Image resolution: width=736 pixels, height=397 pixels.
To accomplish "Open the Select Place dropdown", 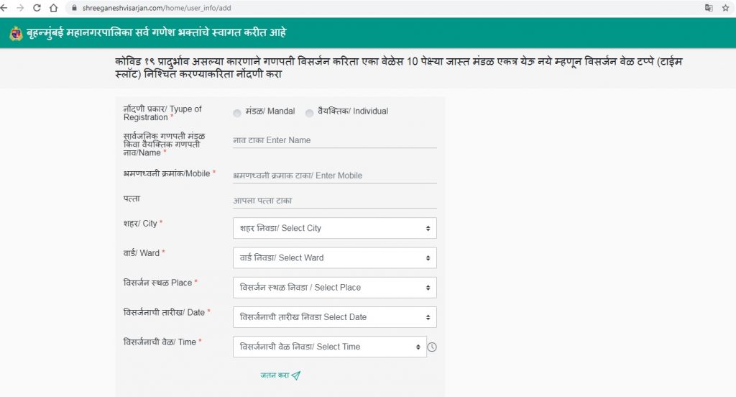I will [335, 287].
